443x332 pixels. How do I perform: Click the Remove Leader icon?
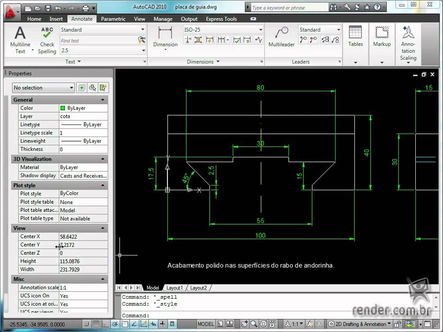(x=313, y=40)
